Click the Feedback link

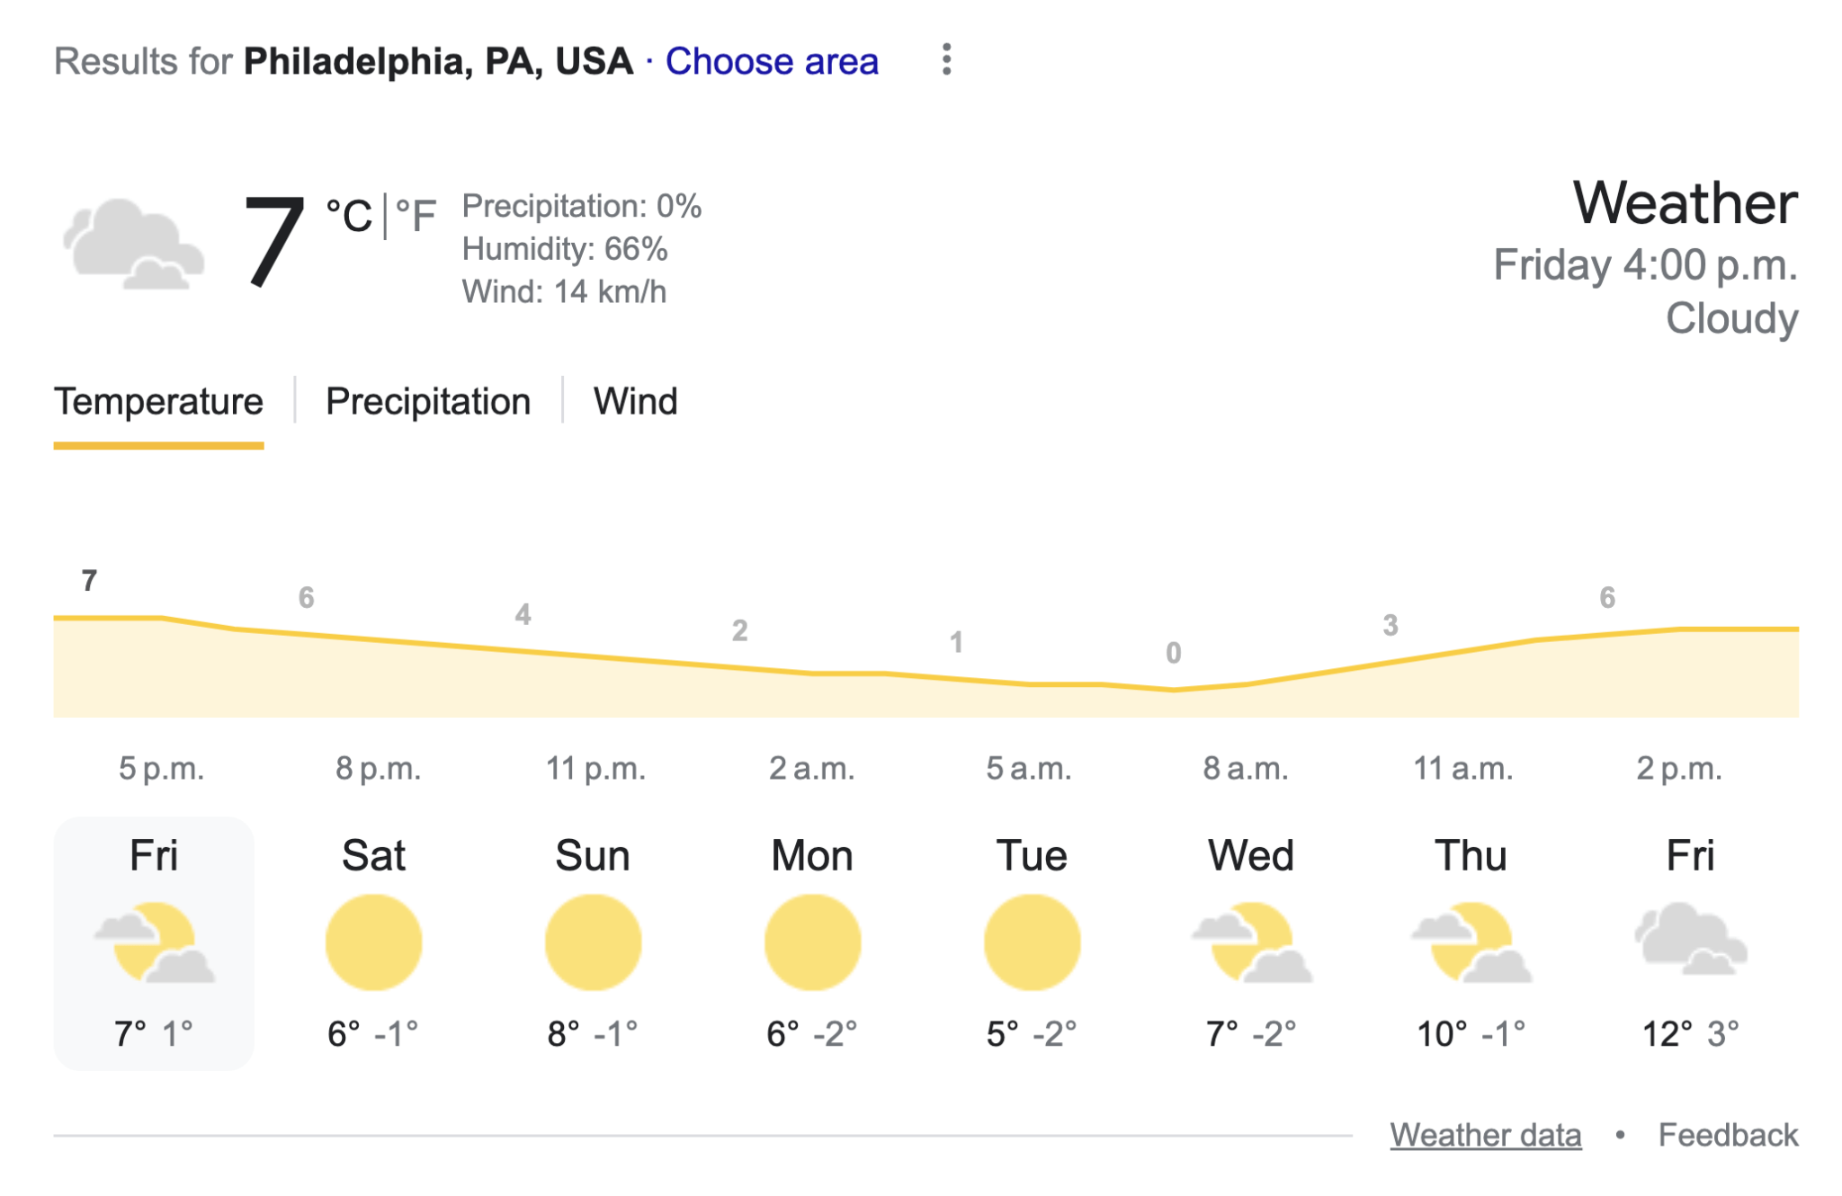tap(1728, 1135)
